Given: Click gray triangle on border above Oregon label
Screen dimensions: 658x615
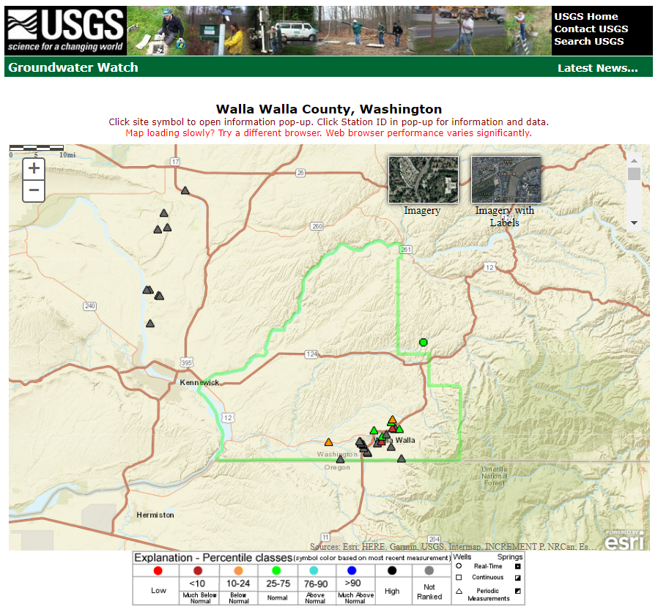Looking at the screenshot, I should click(340, 460).
